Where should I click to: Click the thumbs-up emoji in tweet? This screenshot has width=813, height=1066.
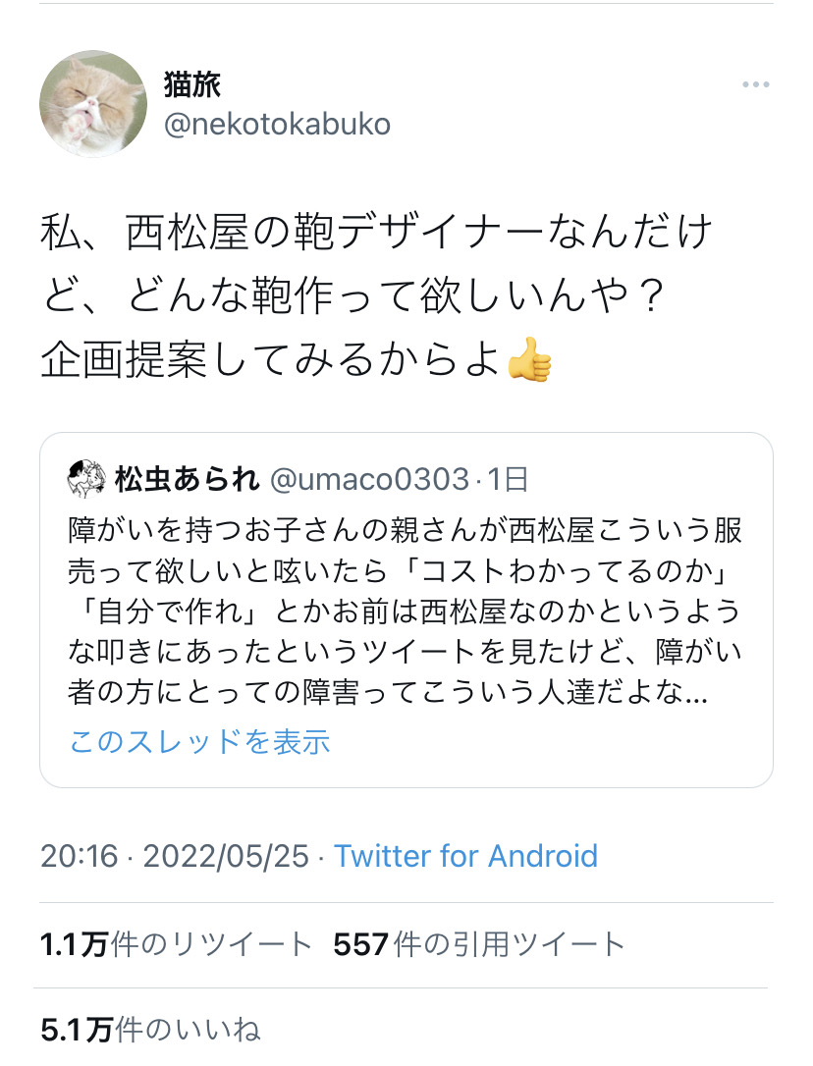530,363
